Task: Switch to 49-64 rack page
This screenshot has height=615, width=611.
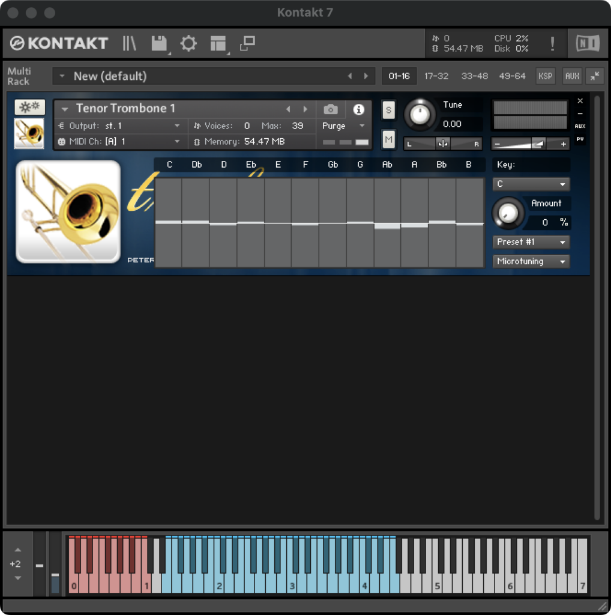Action: point(512,76)
